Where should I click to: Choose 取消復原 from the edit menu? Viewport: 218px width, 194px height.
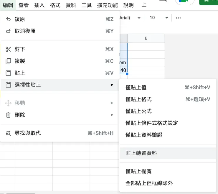[60, 31]
